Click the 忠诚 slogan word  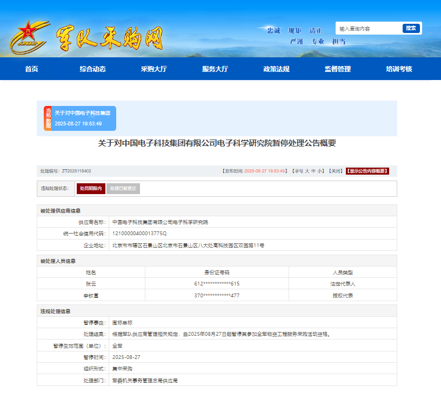[273, 30]
